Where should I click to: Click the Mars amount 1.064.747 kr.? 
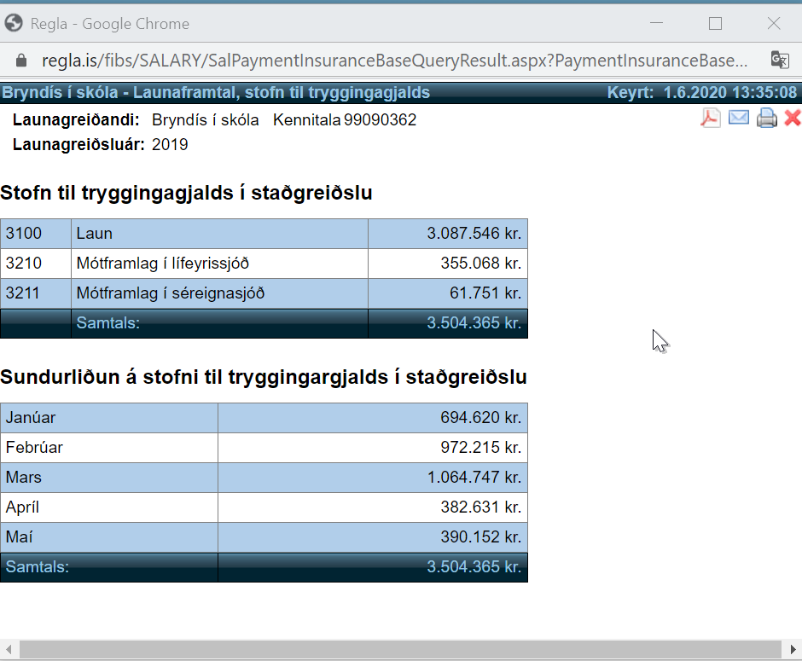[474, 478]
